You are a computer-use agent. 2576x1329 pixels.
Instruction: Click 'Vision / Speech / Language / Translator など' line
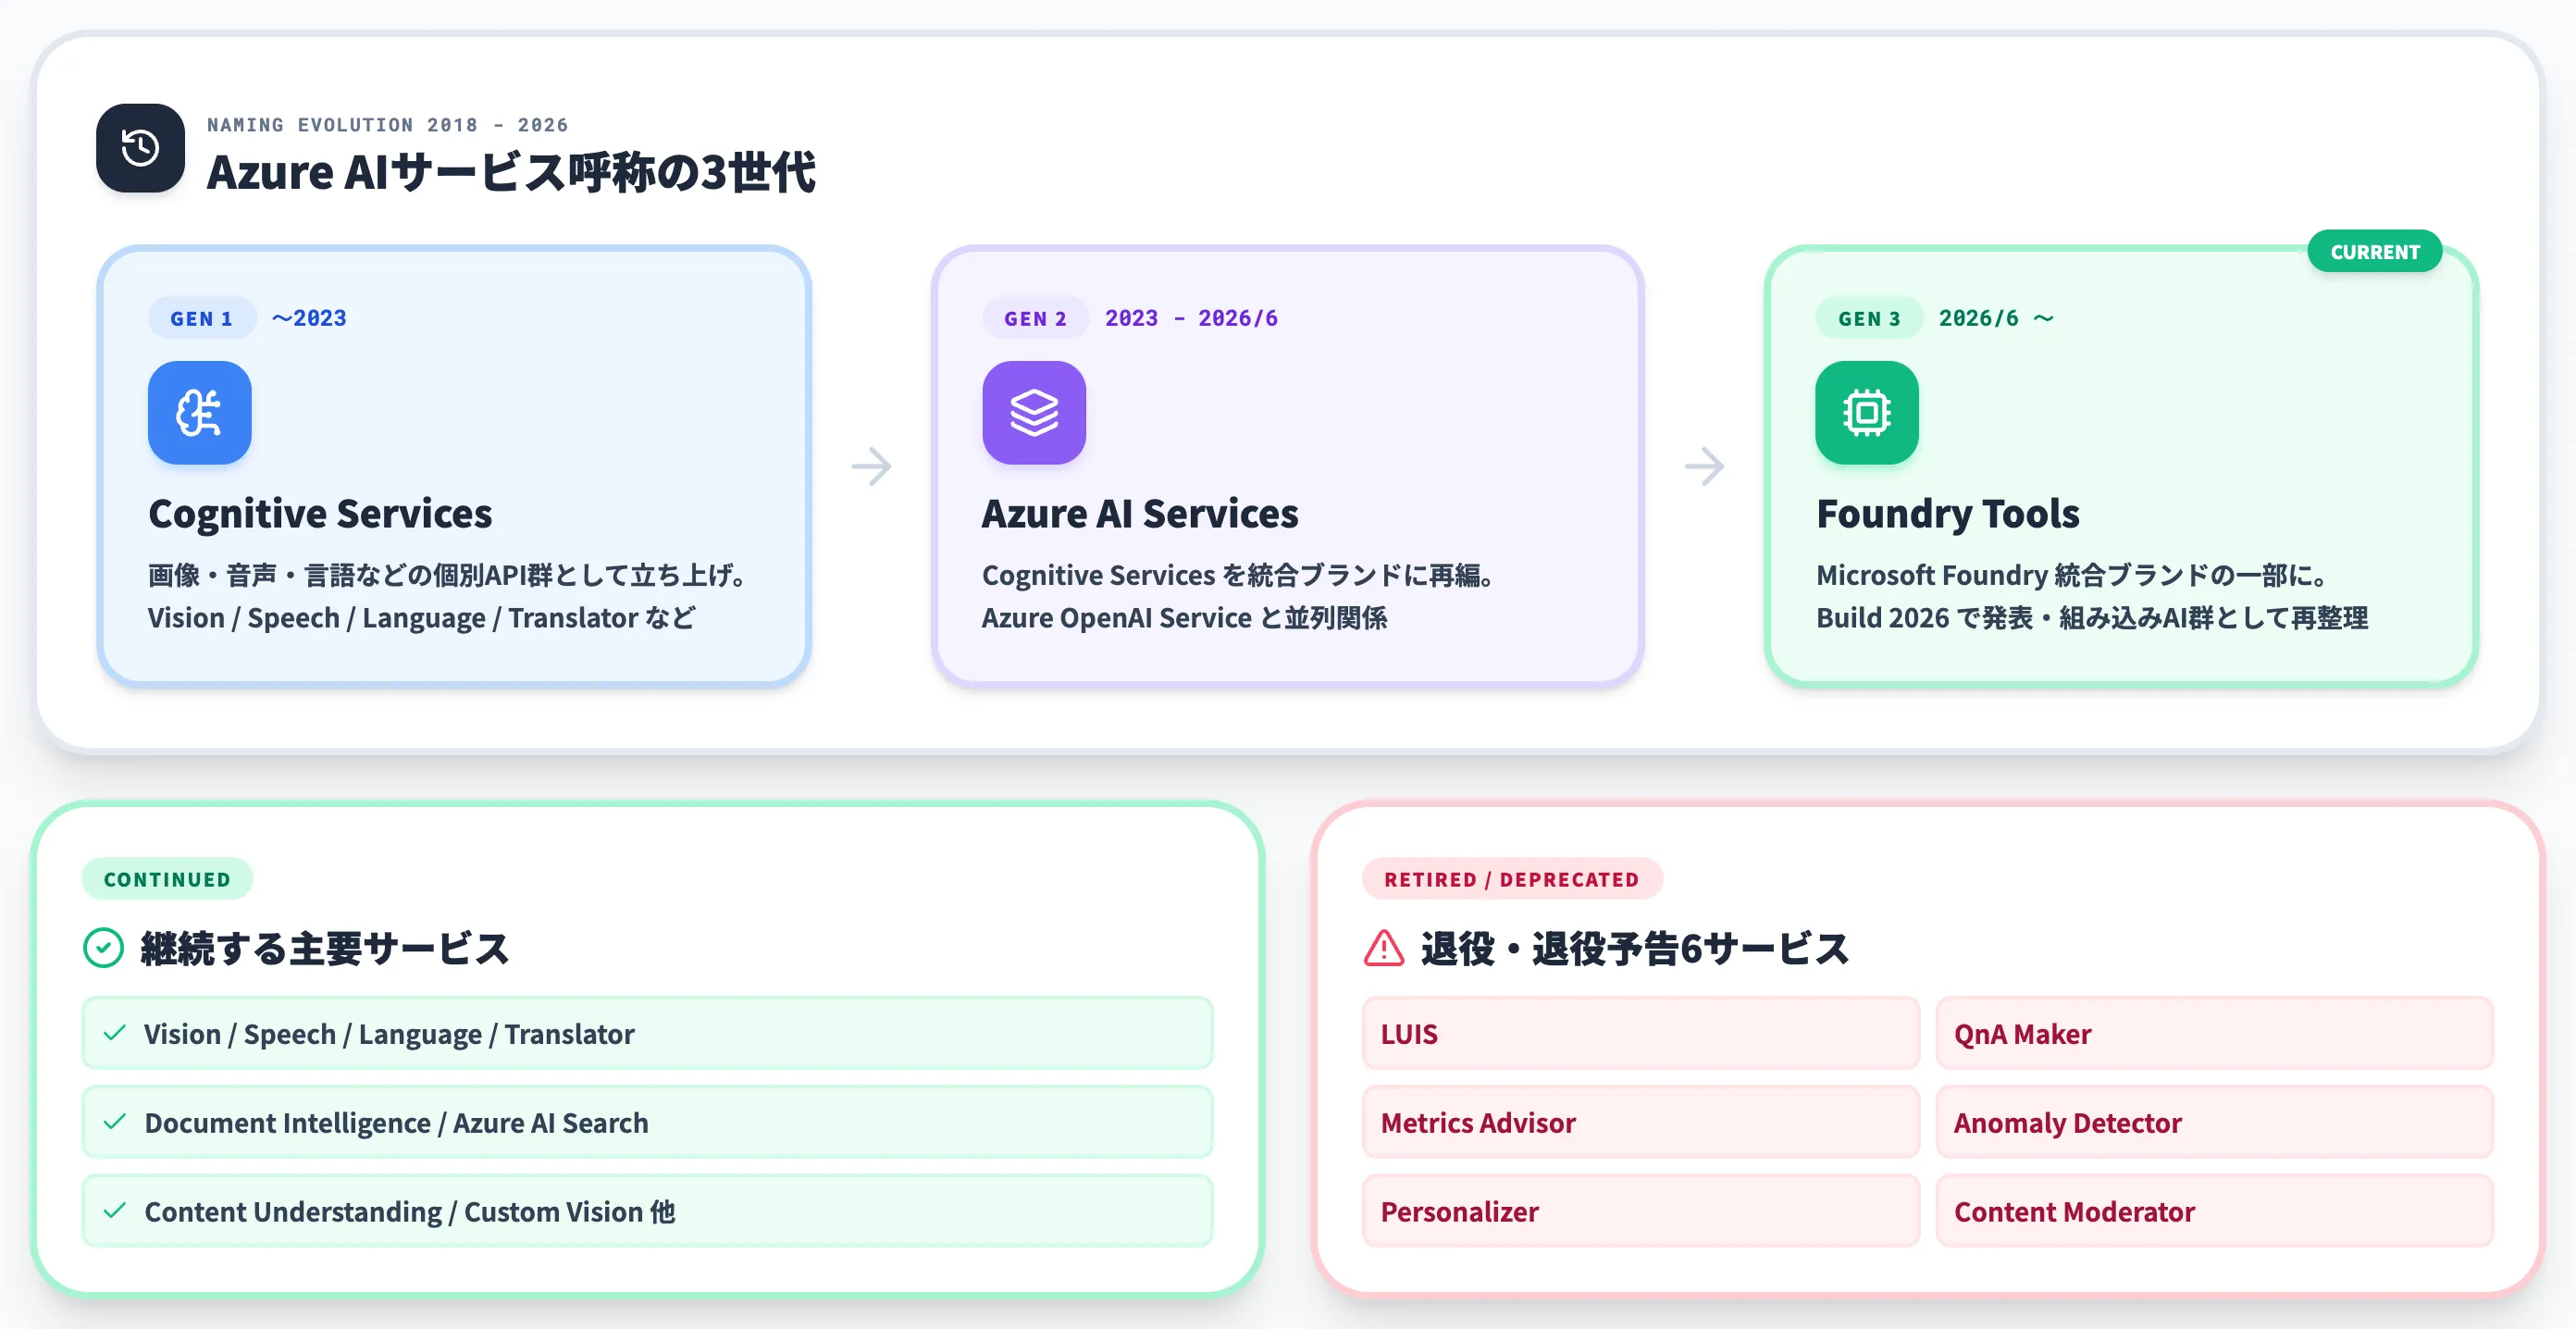tap(421, 618)
